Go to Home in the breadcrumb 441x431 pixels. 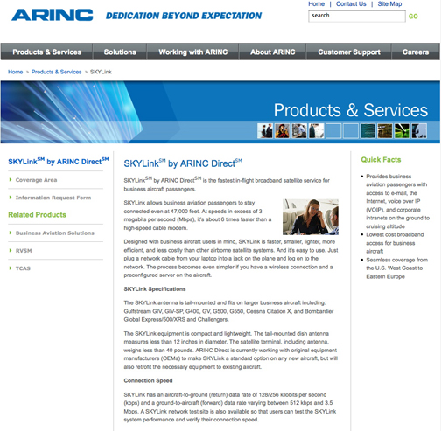pyautogui.click(x=16, y=72)
